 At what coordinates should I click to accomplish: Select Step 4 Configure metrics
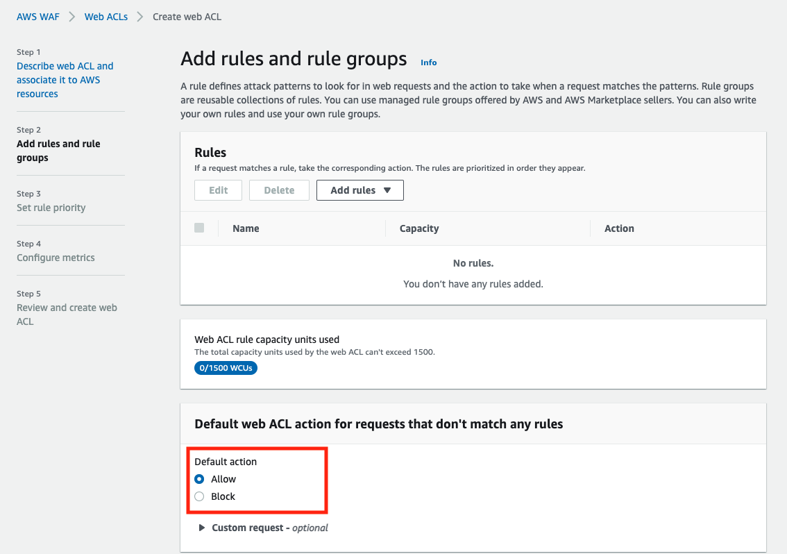[56, 258]
